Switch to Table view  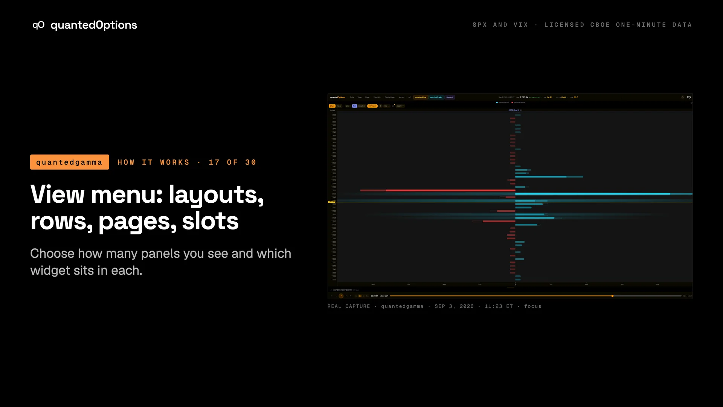339,106
